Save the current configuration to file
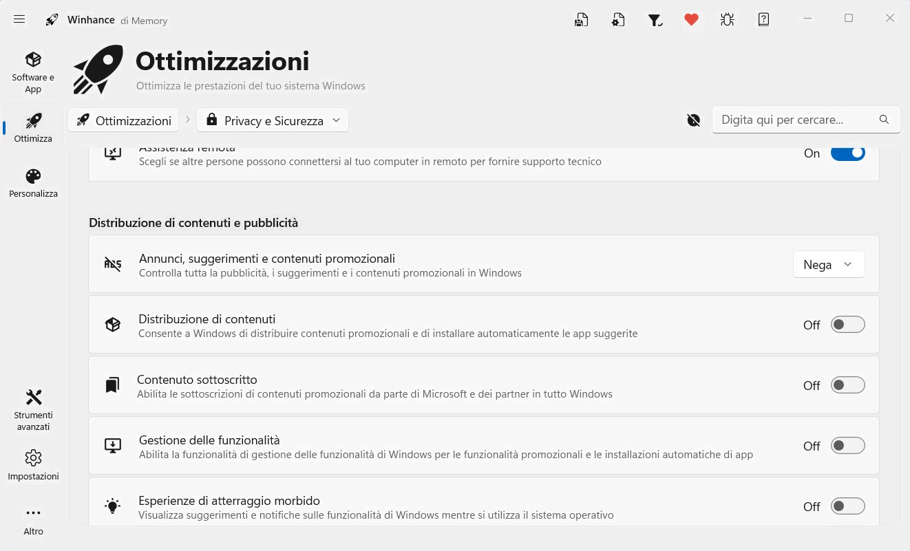Screen dimensions: 910x551 (581, 19)
